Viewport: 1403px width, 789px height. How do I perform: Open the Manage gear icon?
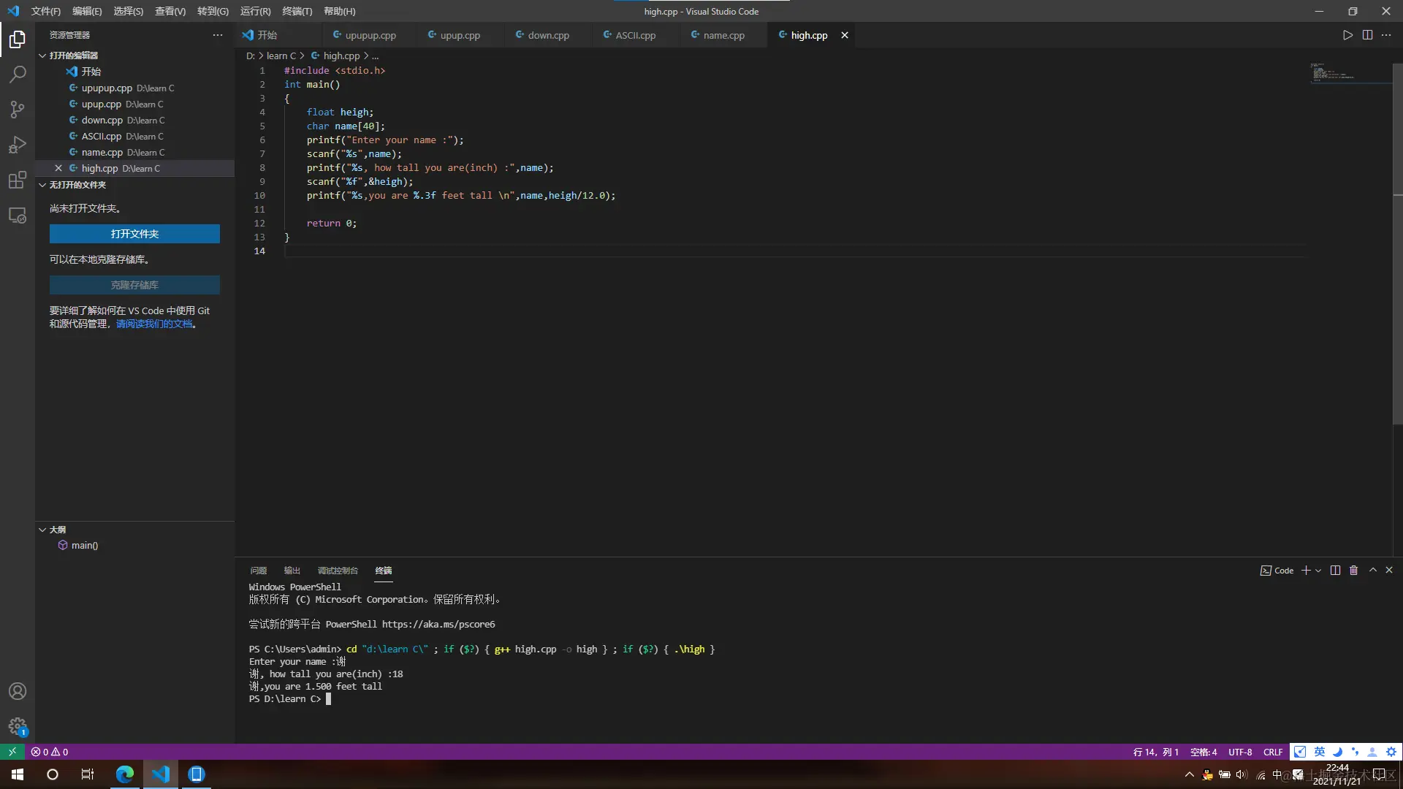[18, 726]
